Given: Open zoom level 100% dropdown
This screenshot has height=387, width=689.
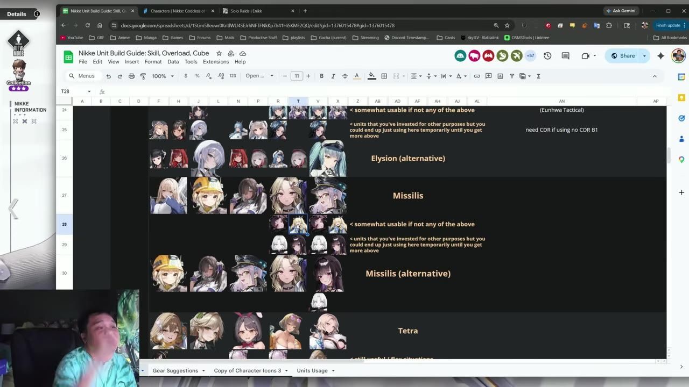Looking at the screenshot, I should (x=163, y=76).
